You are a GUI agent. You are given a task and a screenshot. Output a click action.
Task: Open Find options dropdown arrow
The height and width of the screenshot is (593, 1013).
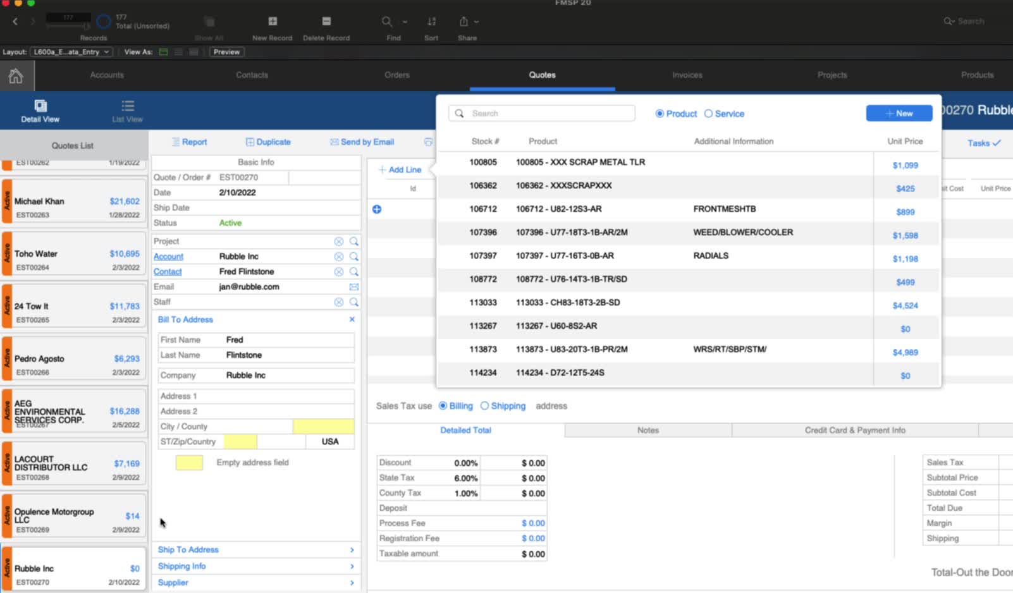pos(405,21)
